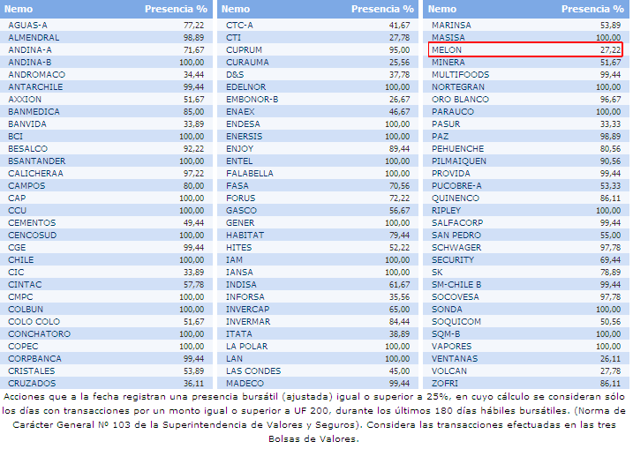The image size is (633, 449).
Task: Click BSANTANDER stock name
Action: [37, 161]
